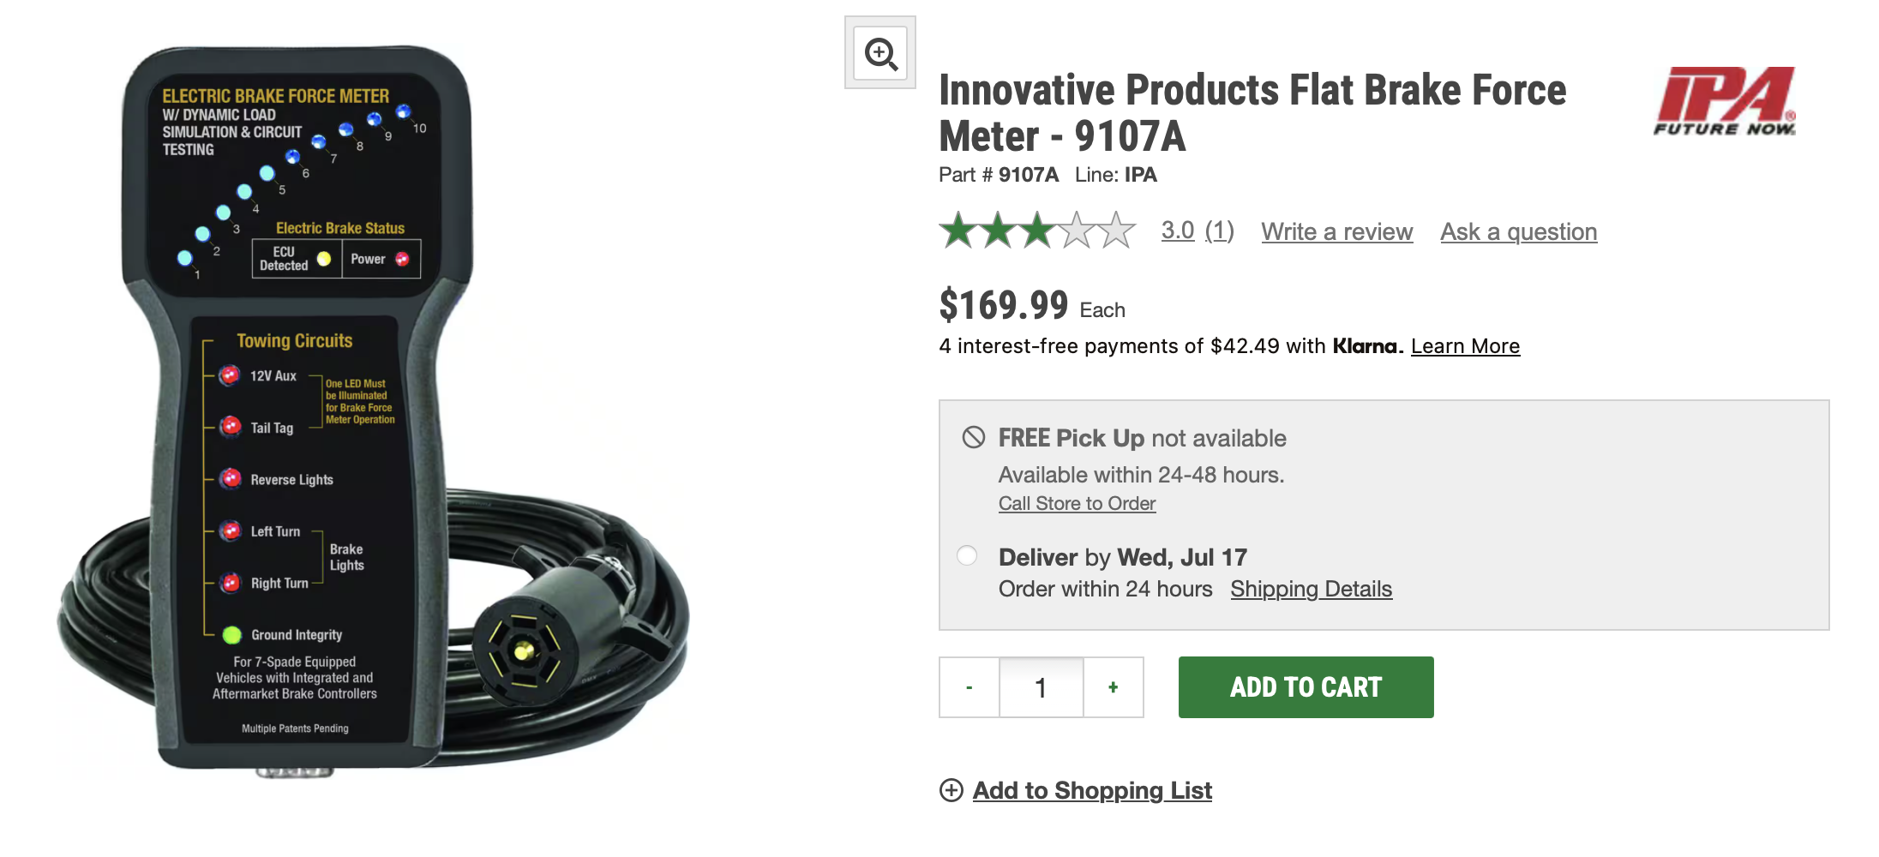Open the Shipping Details link
This screenshot has height=857, width=1879.
[x=1311, y=590]
